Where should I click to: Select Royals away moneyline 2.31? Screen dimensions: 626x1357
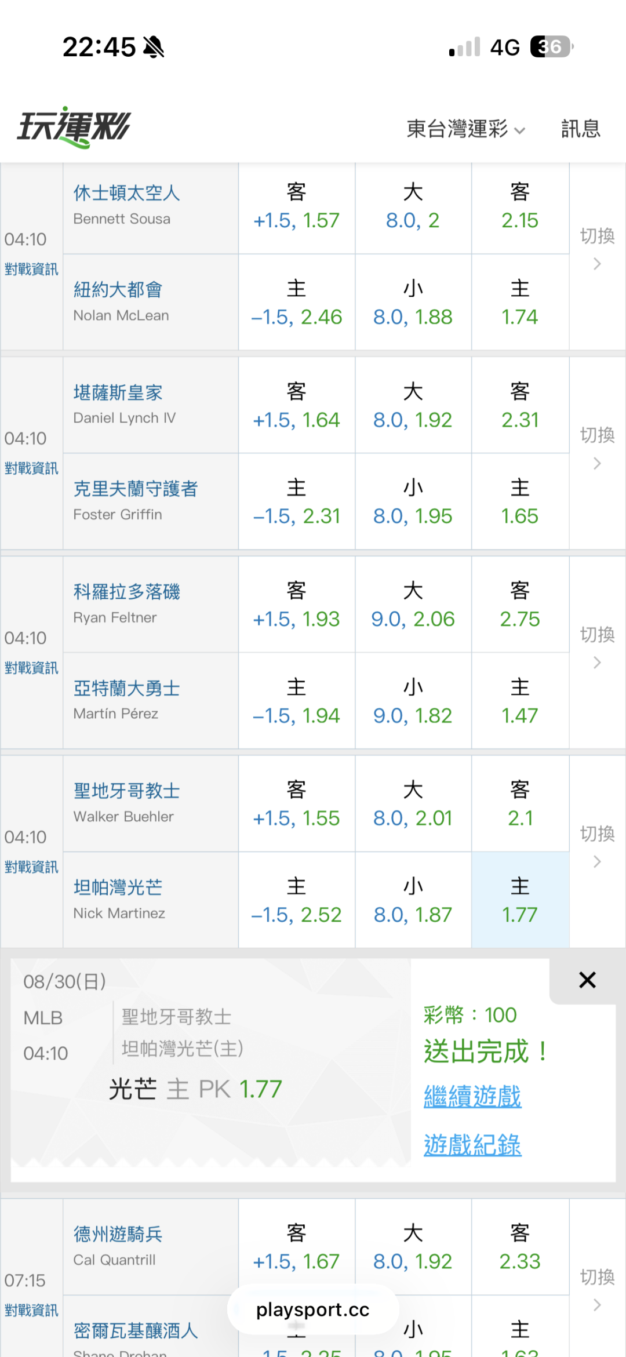521,405
